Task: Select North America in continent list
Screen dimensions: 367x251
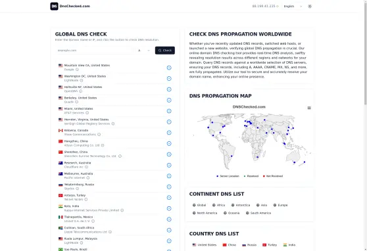Action: coord(205,213)
